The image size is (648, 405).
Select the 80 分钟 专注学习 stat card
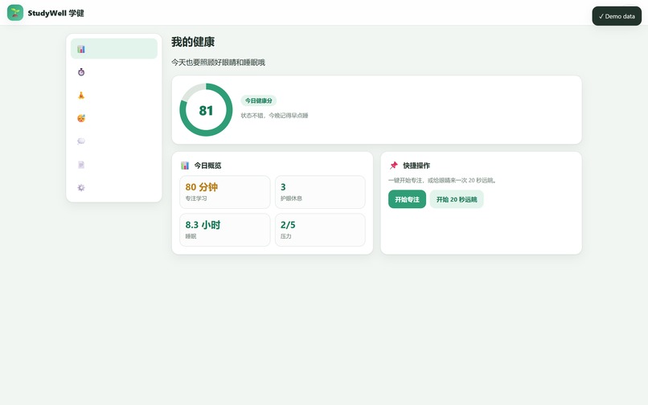click(225, 192)
